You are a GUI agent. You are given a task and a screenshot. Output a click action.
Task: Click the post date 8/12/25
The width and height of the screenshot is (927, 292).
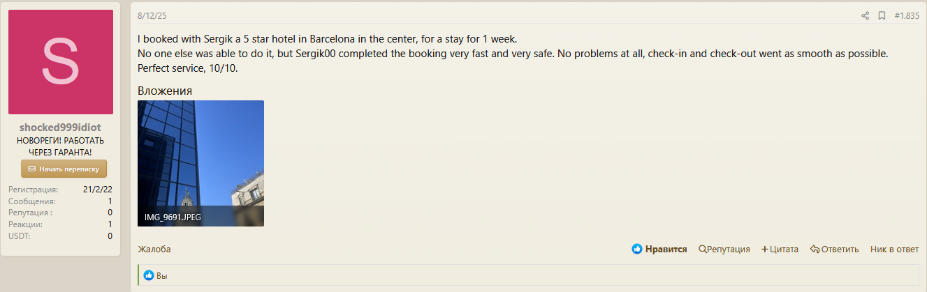pyautogui.click(x=152, y=15)
